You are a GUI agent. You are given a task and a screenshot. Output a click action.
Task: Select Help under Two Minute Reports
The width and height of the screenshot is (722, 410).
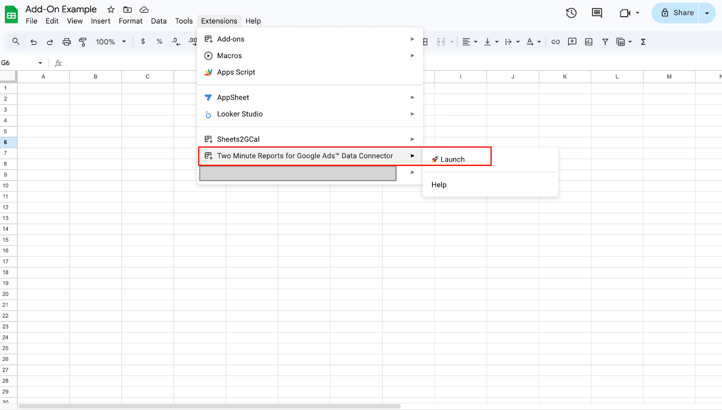point(439,184)
